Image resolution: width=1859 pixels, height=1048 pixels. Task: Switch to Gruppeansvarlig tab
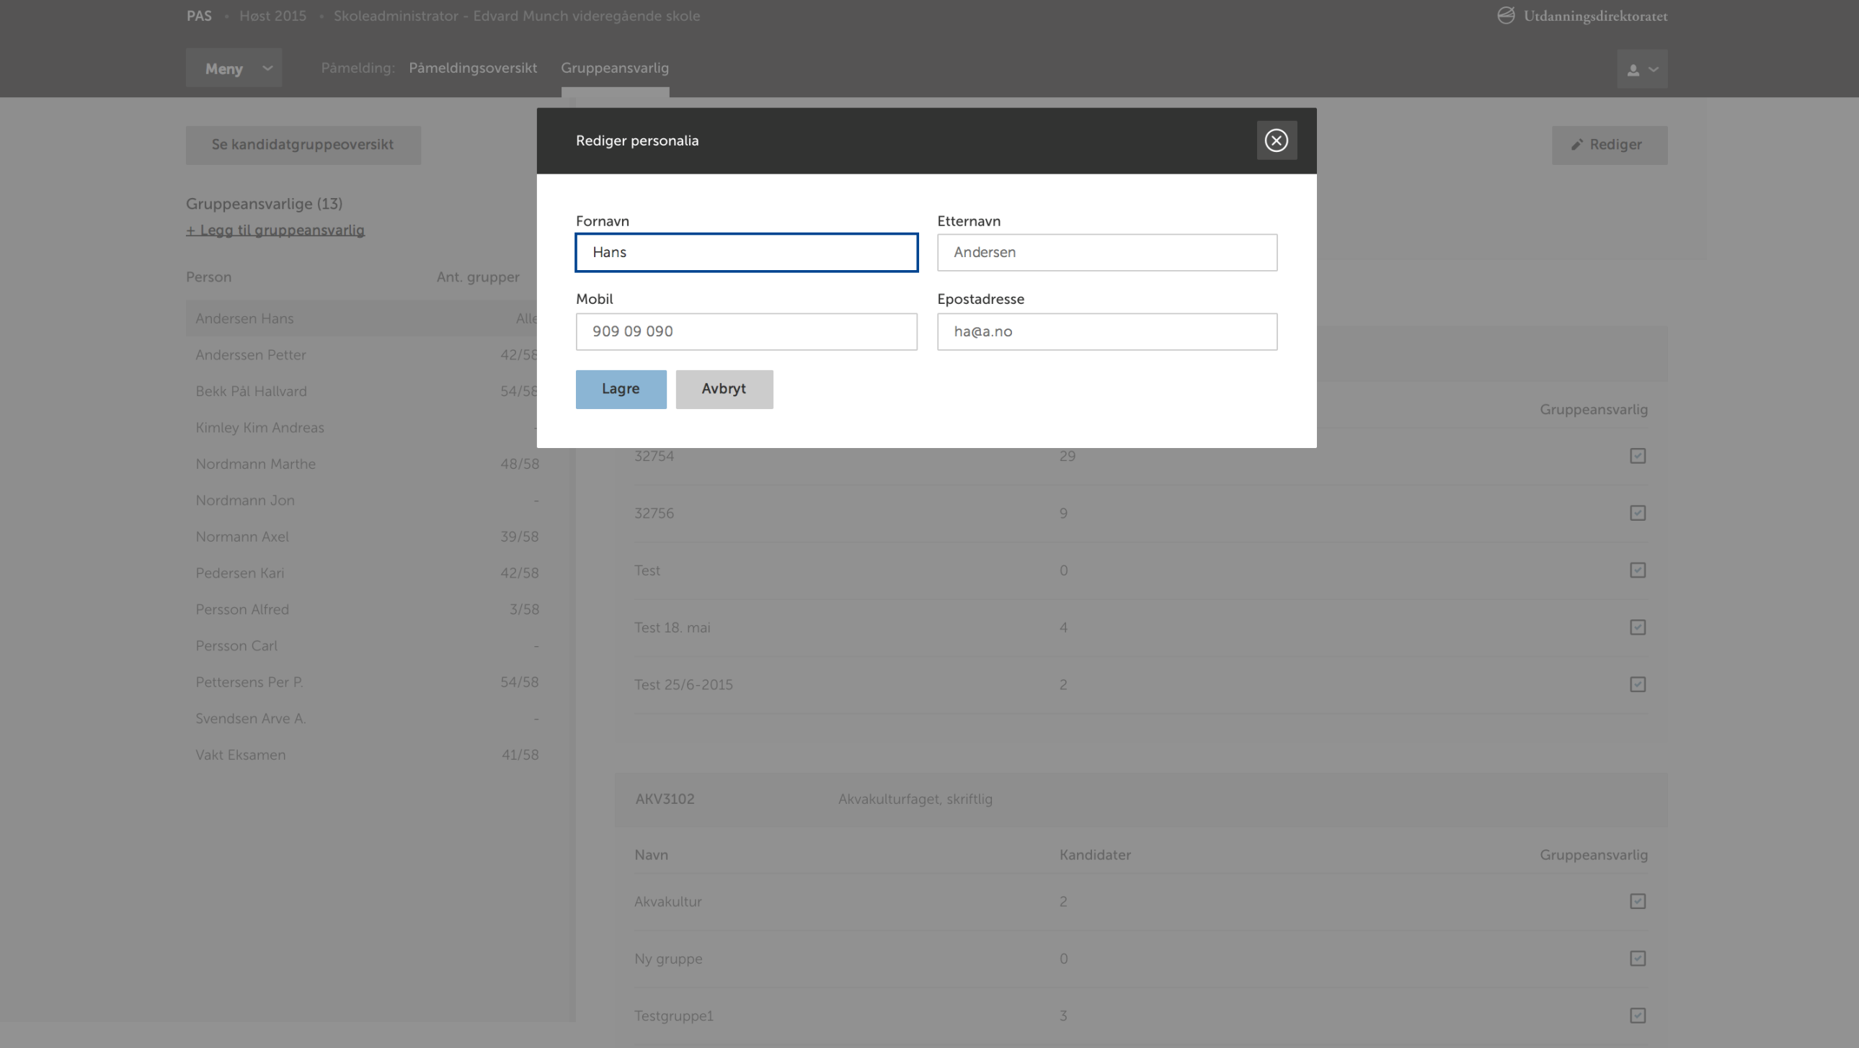tap(615, 68)
